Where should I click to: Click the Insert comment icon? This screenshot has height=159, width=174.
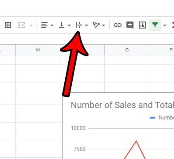click(130, 25)
